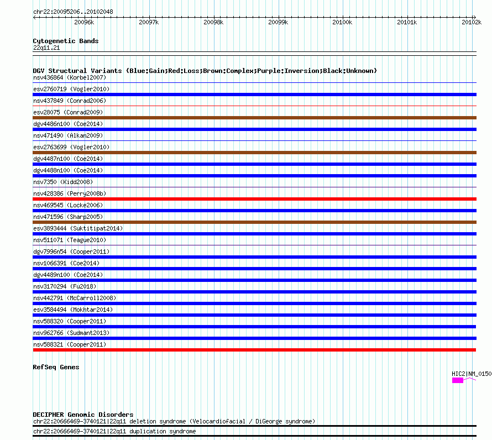Select variant label nsv588321 (Cooper2011)
492x440 pixels.
[70, 344]
